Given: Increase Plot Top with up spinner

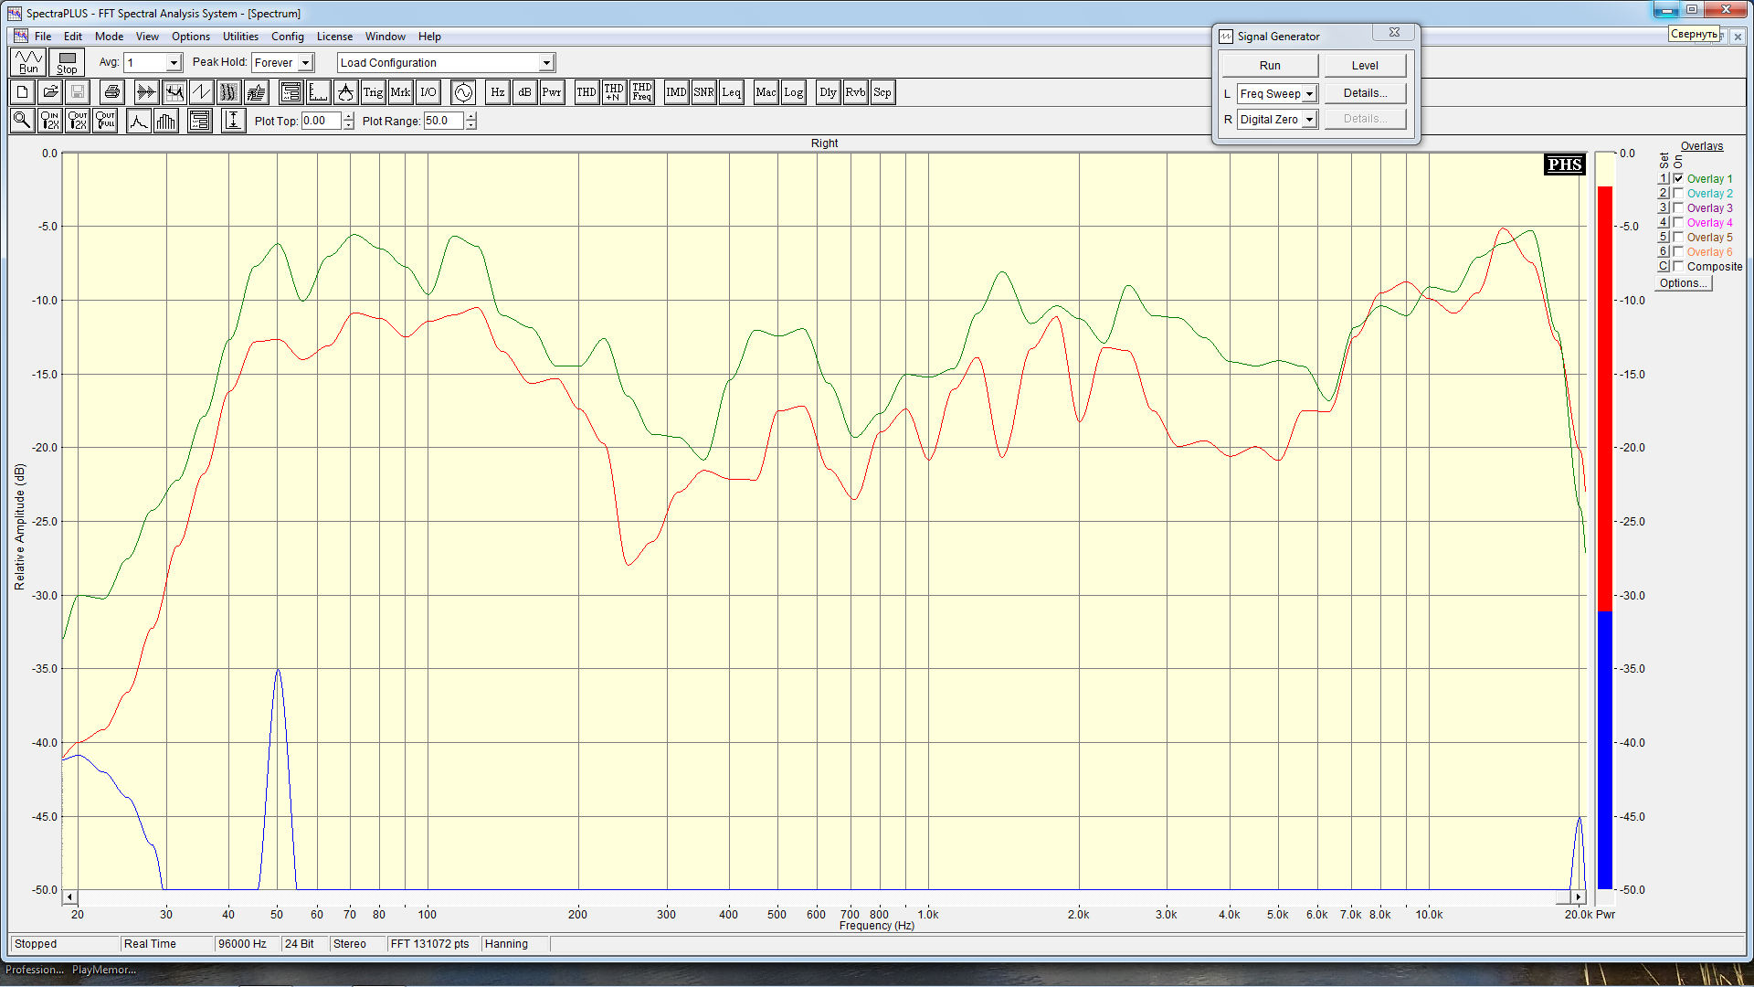Looking at the screenshot, I should (x=349, y=117).
